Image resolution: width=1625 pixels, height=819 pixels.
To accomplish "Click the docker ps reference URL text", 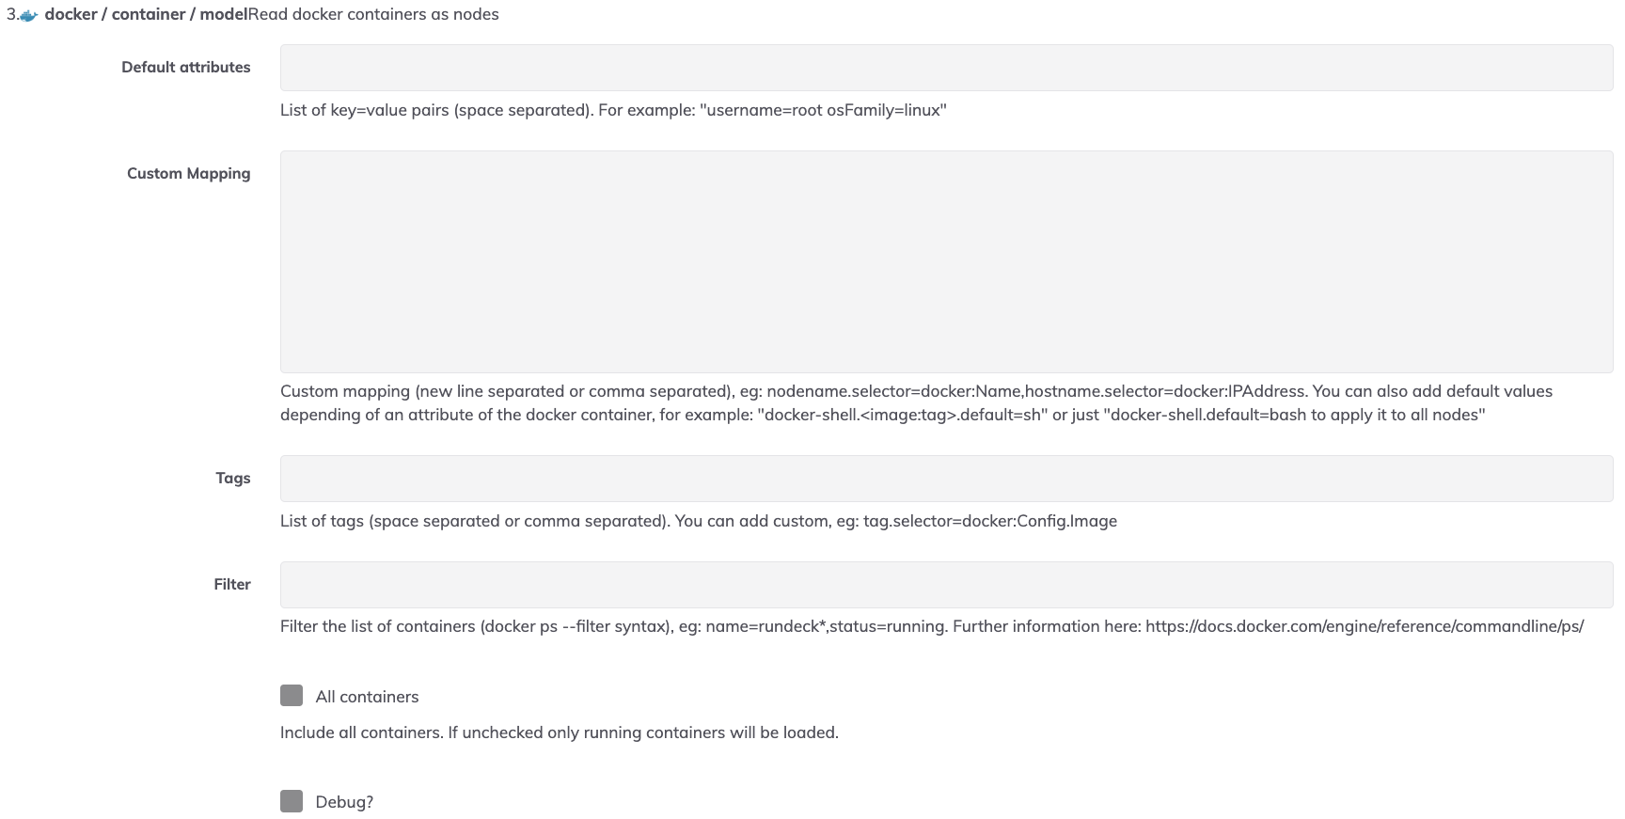I will coord(1365,626).
